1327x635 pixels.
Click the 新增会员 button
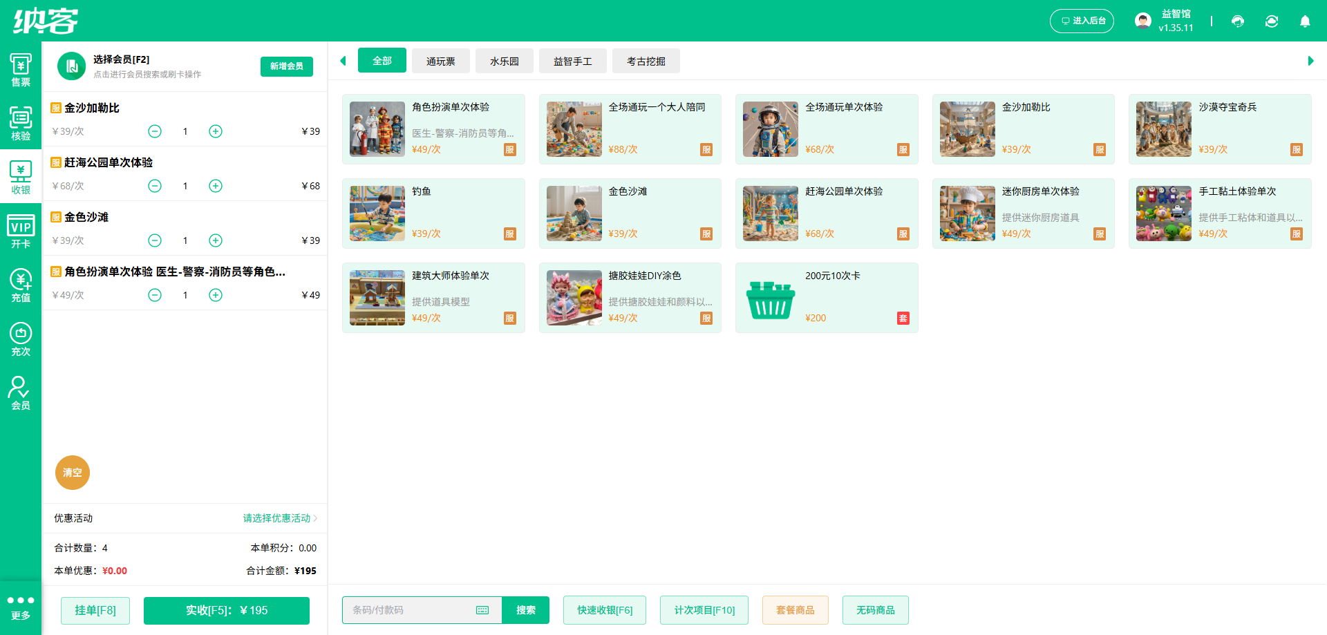point(287,66)
